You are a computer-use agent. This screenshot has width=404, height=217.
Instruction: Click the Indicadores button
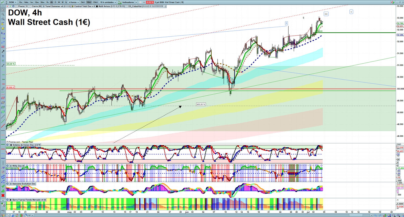[128, 2]
